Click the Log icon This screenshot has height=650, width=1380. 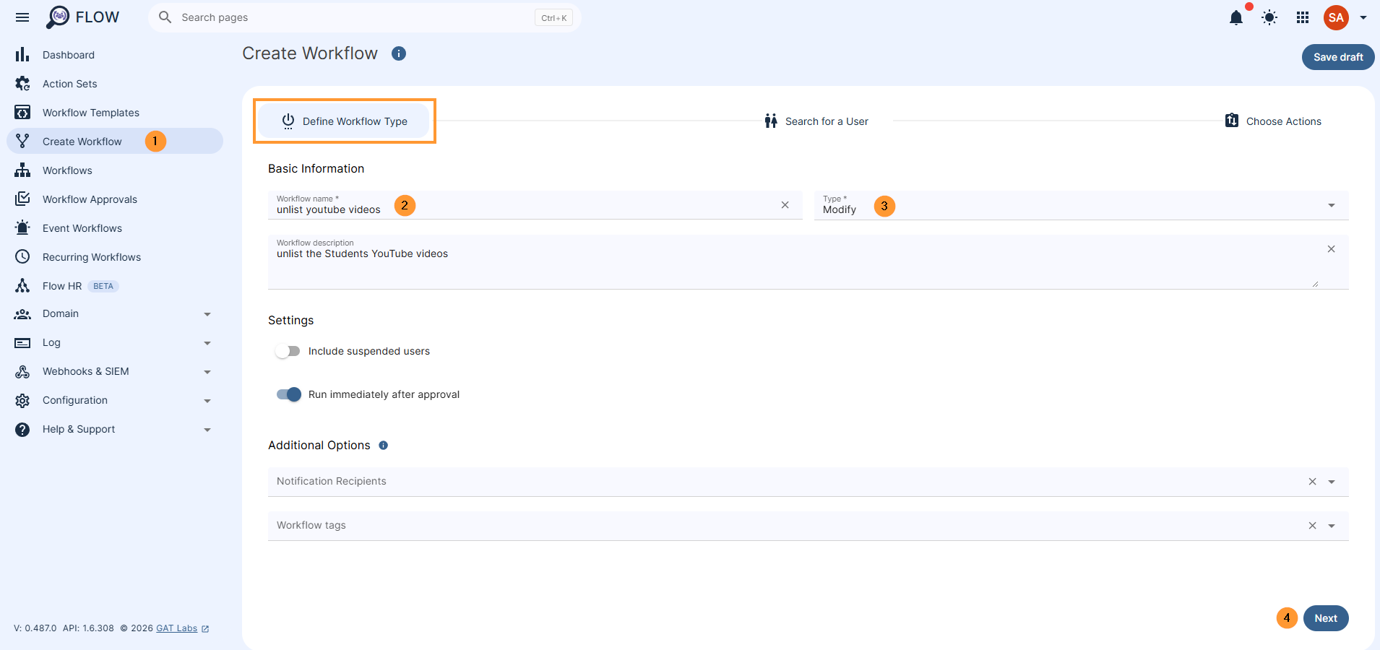(22, 343)
